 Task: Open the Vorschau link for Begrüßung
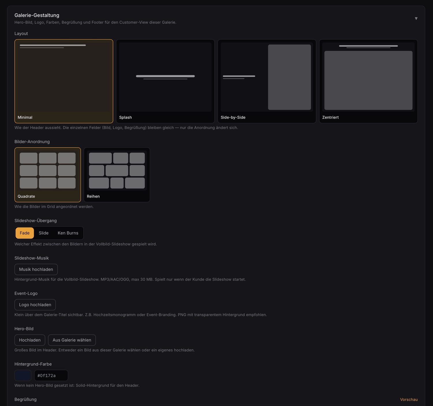tap(409, 399)
